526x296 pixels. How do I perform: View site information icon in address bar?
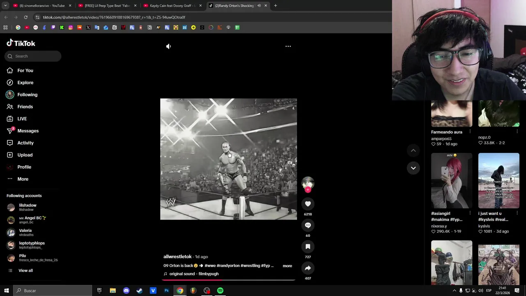[37, 17]
